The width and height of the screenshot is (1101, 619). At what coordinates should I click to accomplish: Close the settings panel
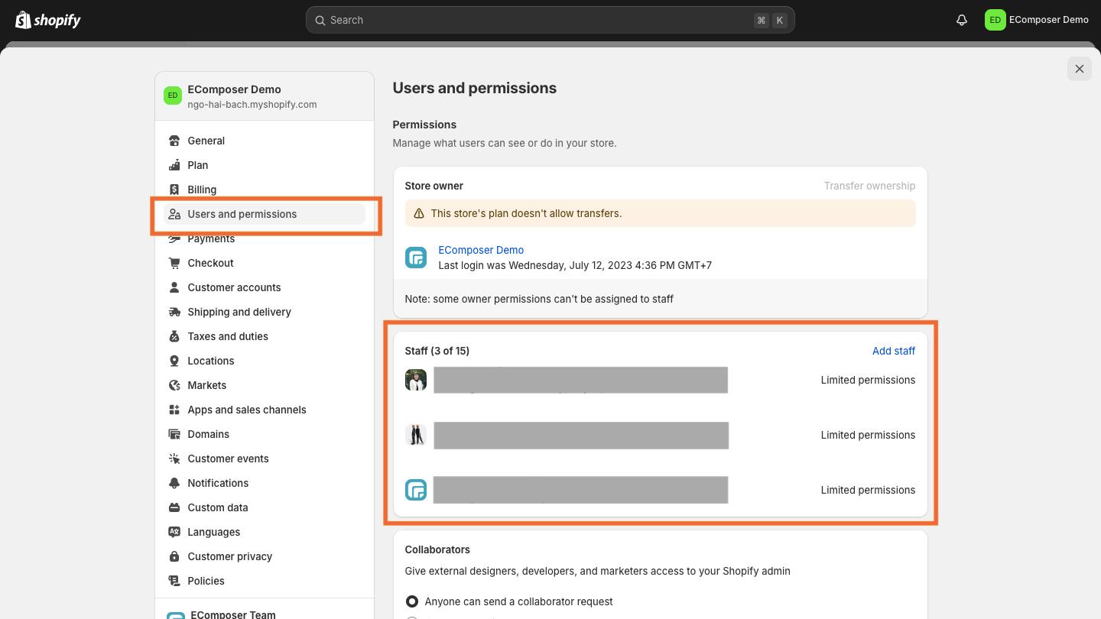pos(1080,69)
